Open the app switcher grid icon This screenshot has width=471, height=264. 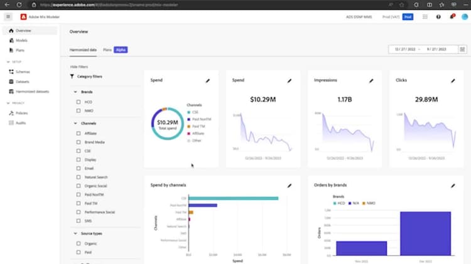(x=425, y=17)
